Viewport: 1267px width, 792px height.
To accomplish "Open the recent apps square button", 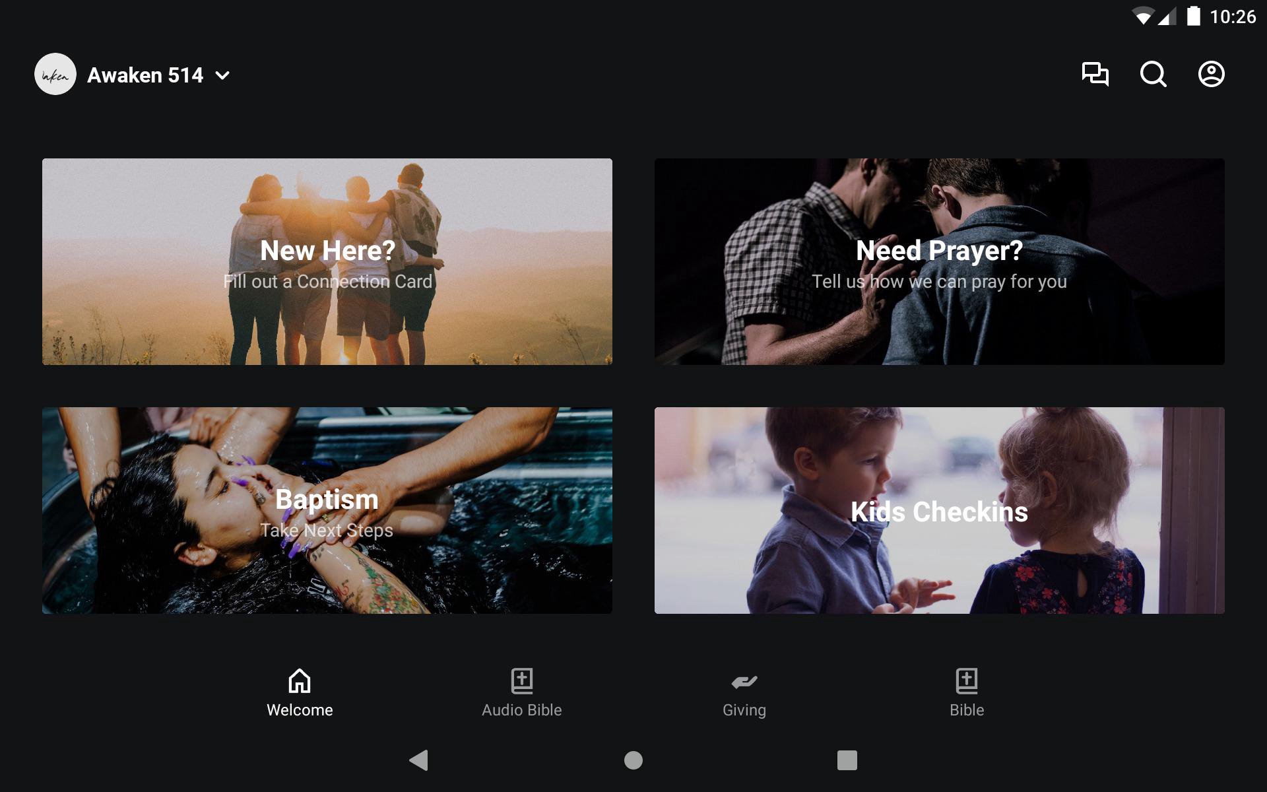I will tap(847, 760).
